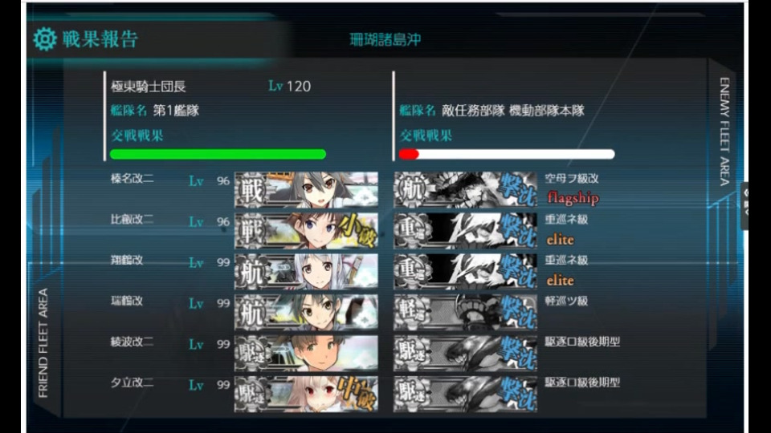
Task: Select first 重巡ネ級 elite enemy banner
Action: 465,230
